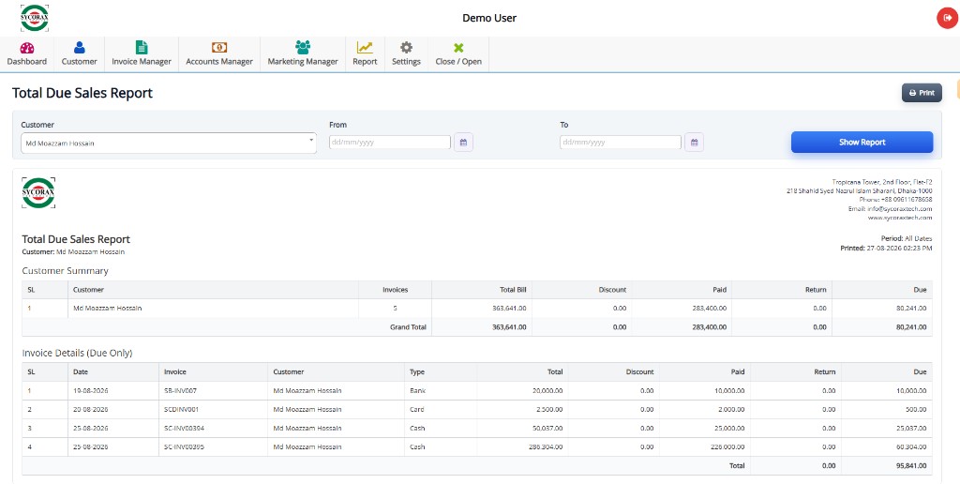Click the Invoices column header
Image resolution: width=960 pixels, height=484 pixels.
coord(395,290)
